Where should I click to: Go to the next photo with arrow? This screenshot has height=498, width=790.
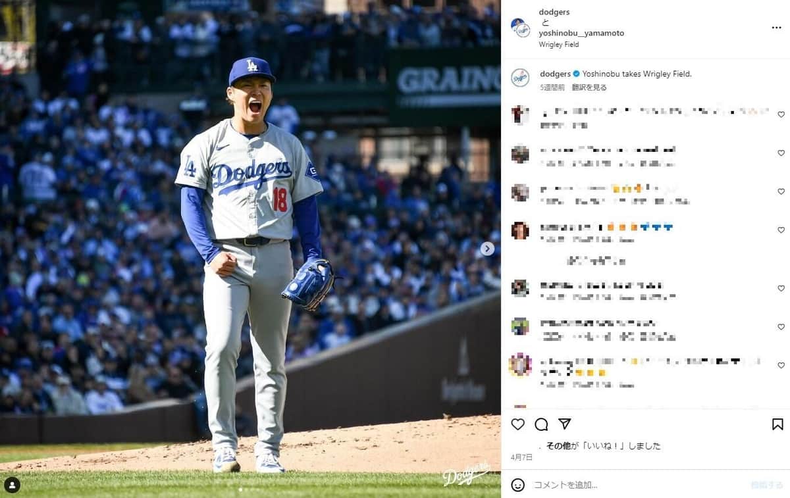pos(487,249)
